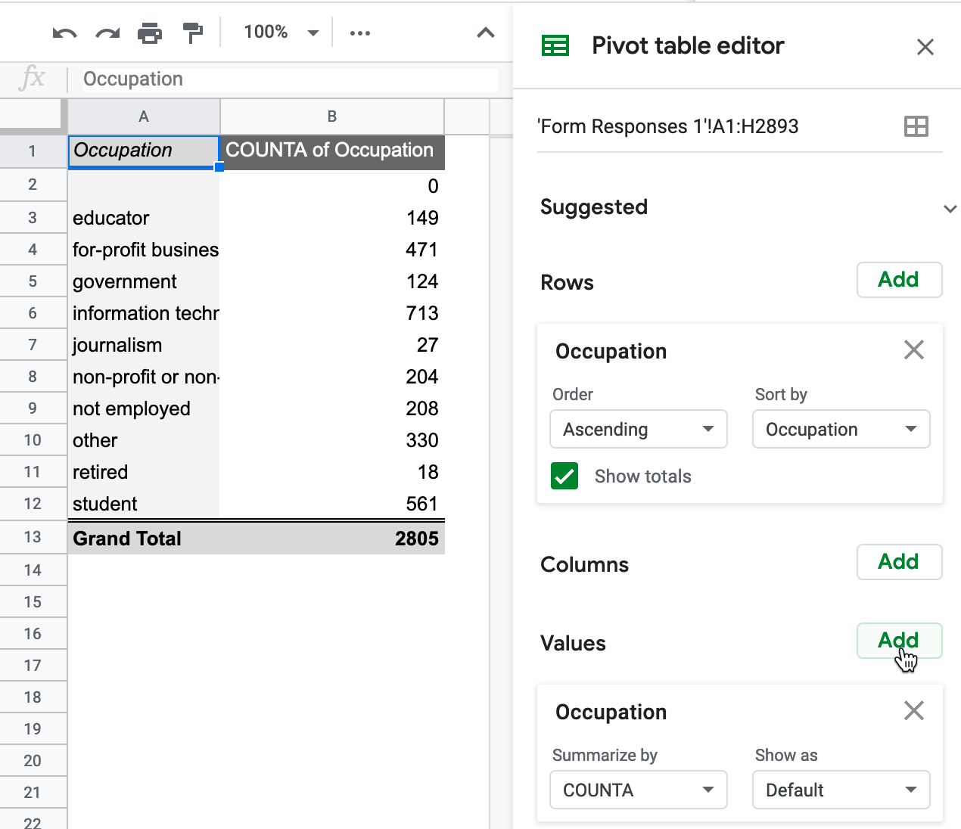Select the retired cell
The image size is (961, 829).
144,472
